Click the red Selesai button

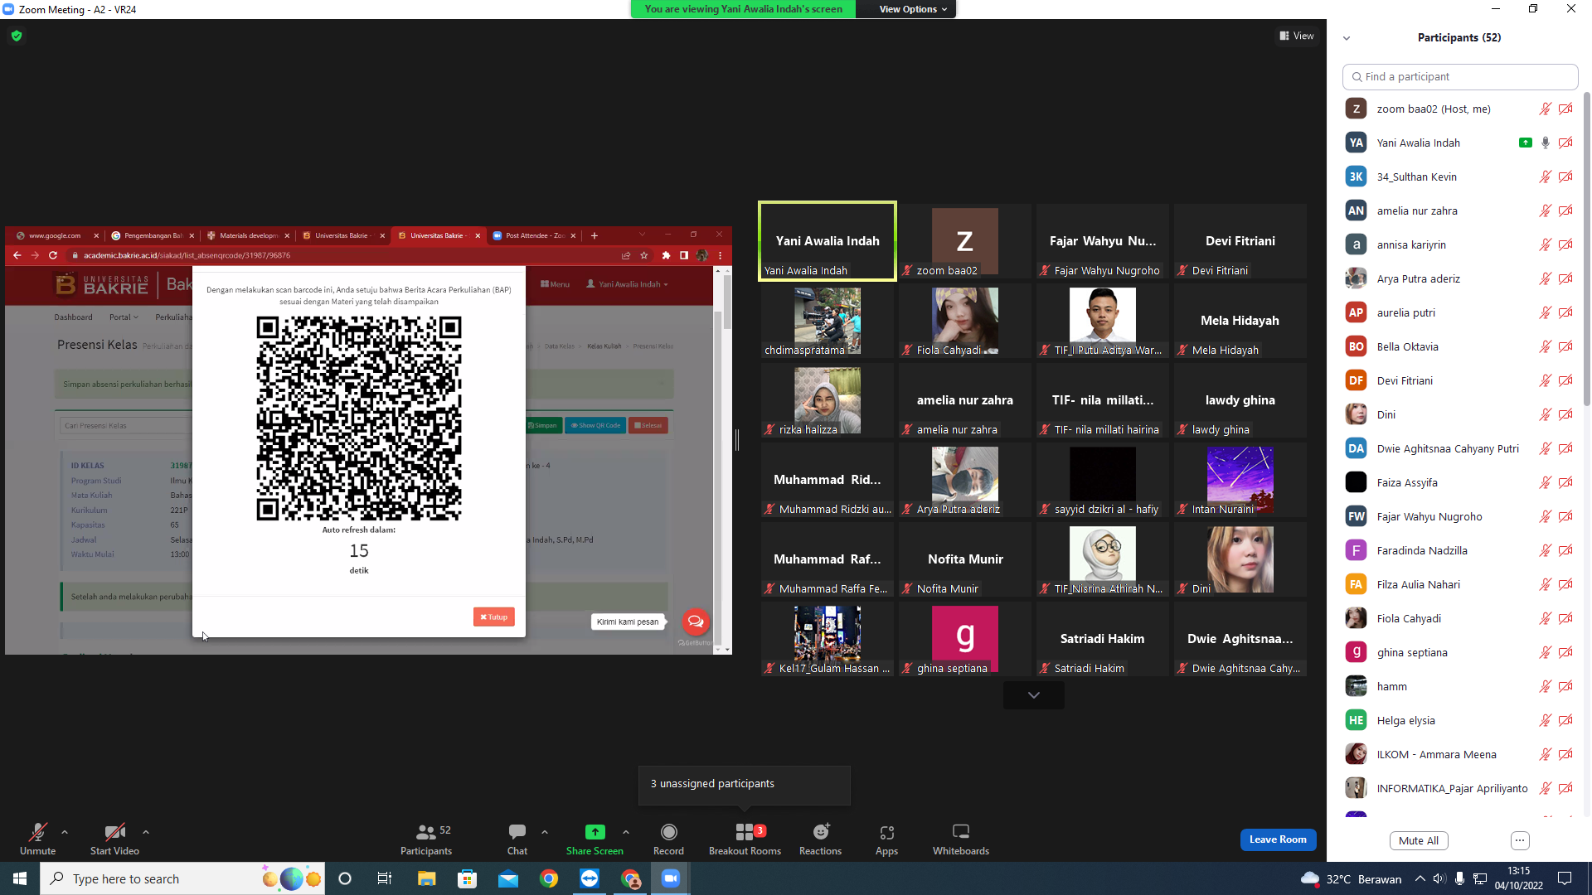648,425
